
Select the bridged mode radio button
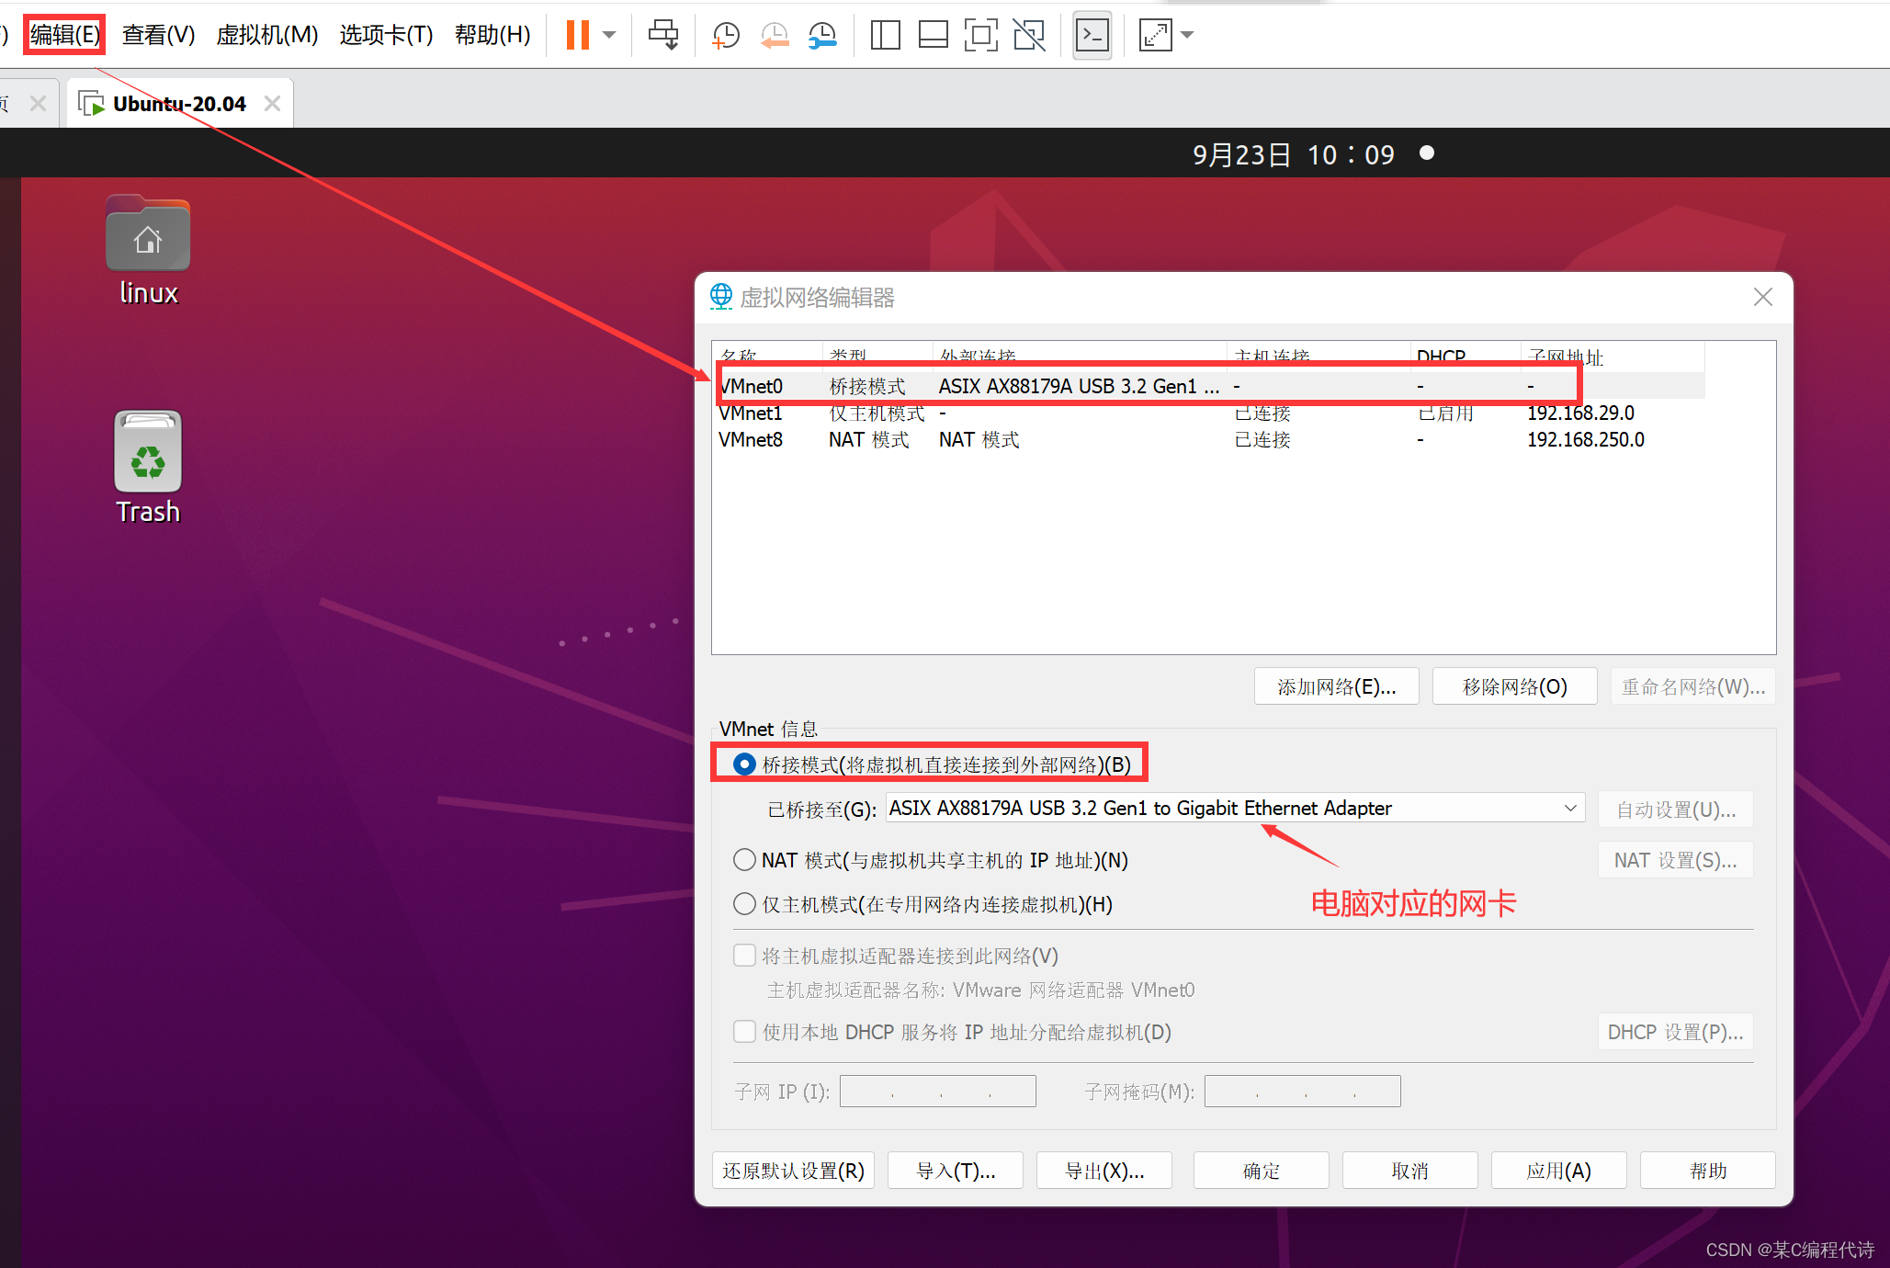(743, 764)
